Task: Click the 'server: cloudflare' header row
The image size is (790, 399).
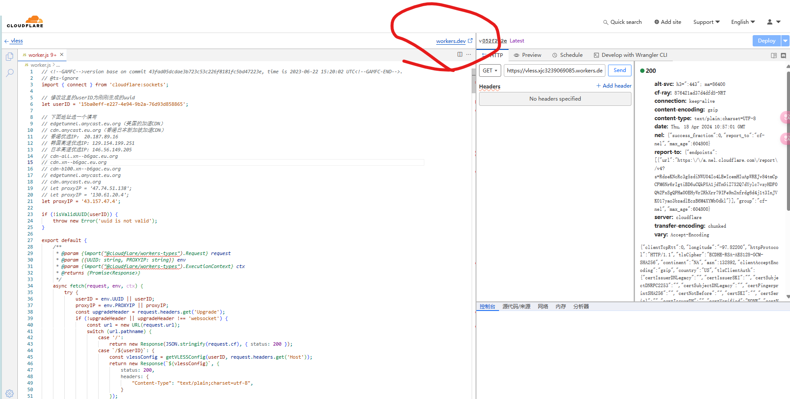Action: [678, 217]
